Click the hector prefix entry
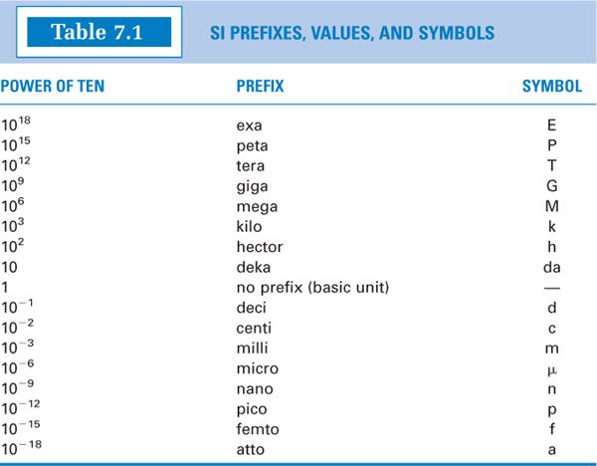 point(259,247)
